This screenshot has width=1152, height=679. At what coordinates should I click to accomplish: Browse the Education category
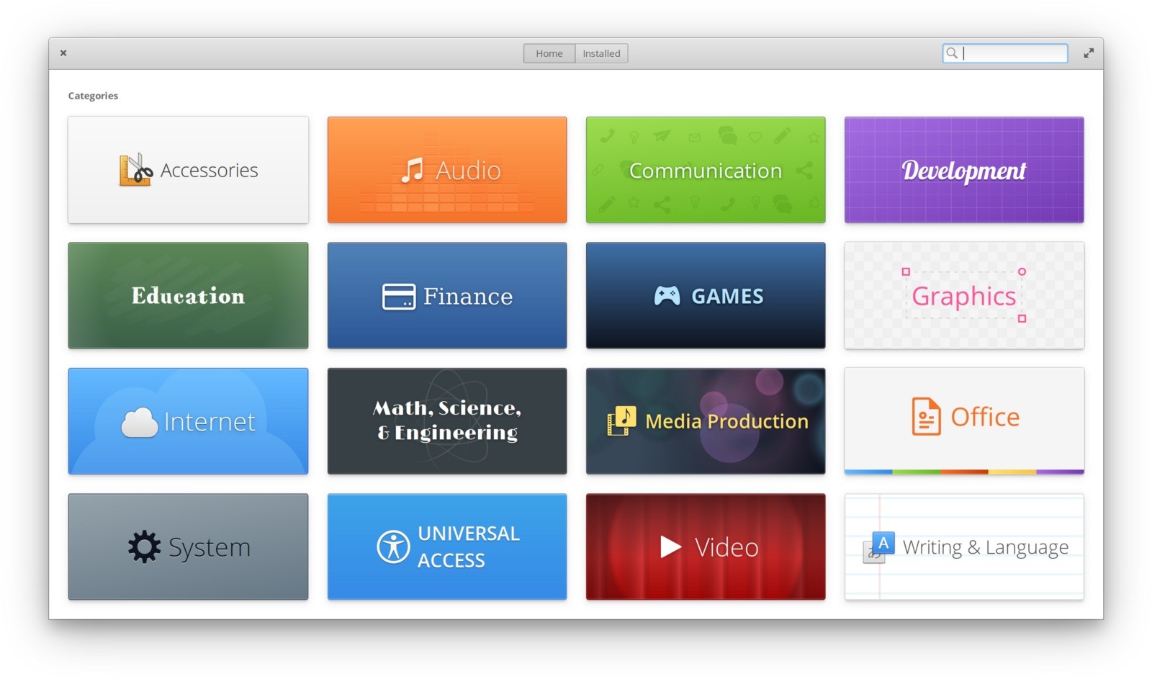(x=188, y=296)
